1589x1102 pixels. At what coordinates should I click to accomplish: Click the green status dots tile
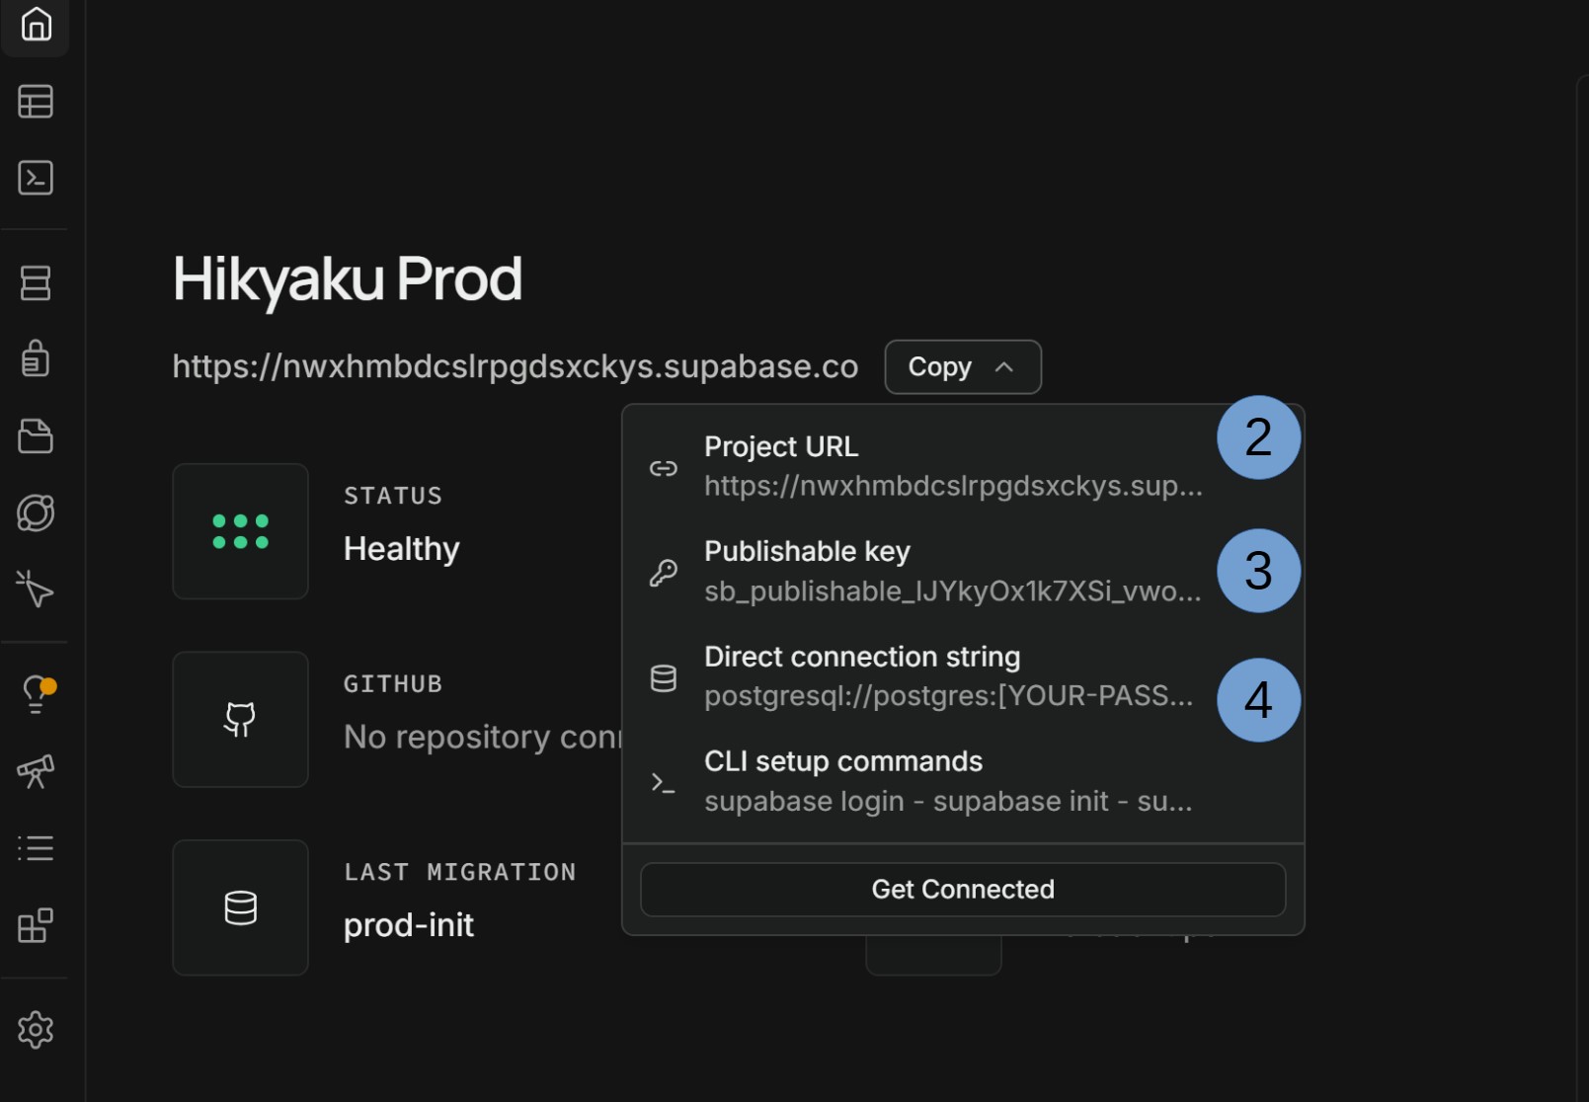tap(241, 531)
